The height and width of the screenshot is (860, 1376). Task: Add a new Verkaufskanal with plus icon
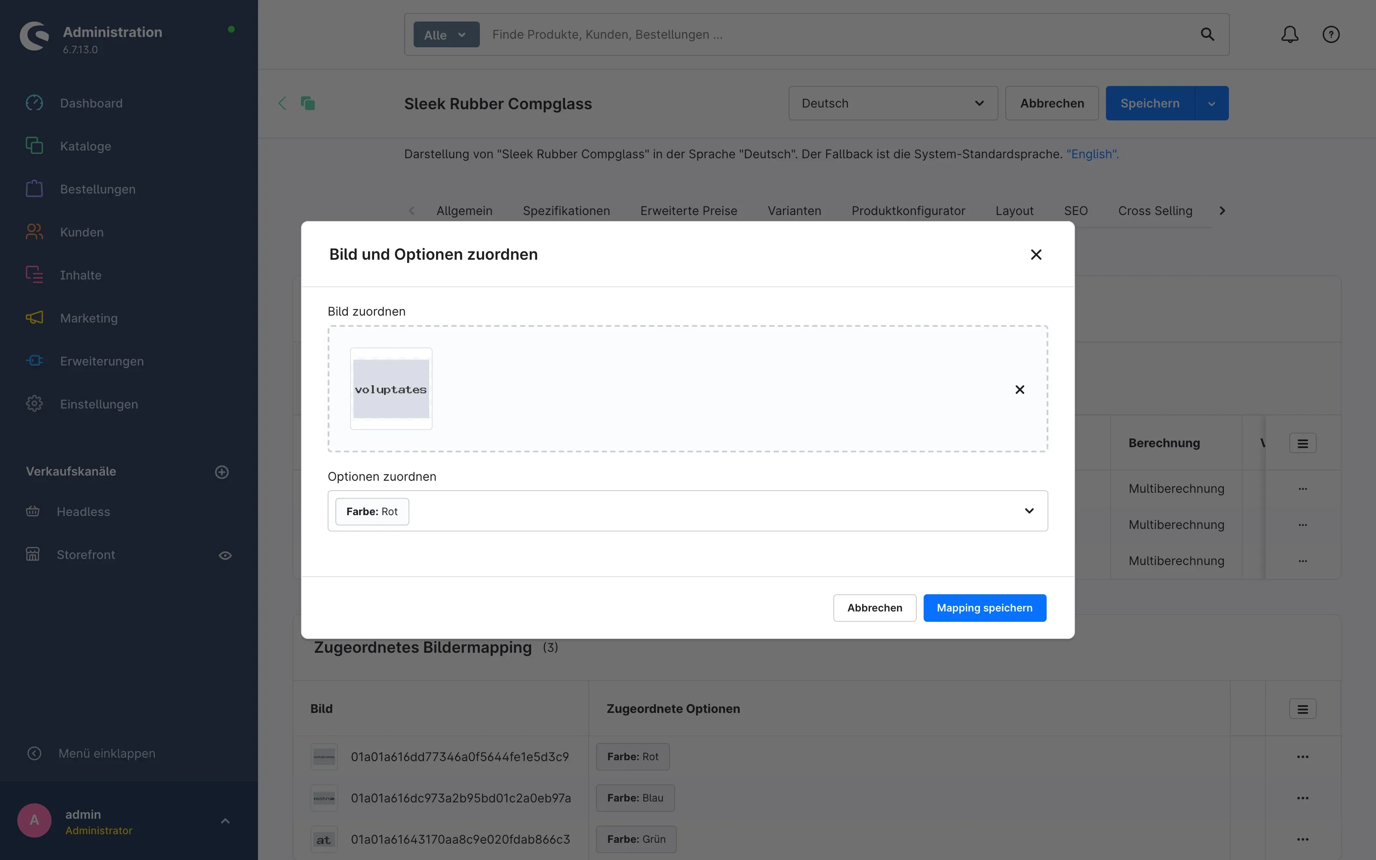point(222,472)
